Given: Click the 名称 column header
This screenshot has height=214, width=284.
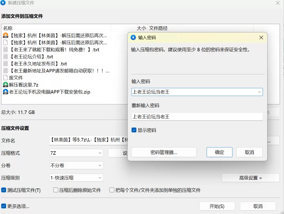Looking at the screenshot, I should click(8, 28).
